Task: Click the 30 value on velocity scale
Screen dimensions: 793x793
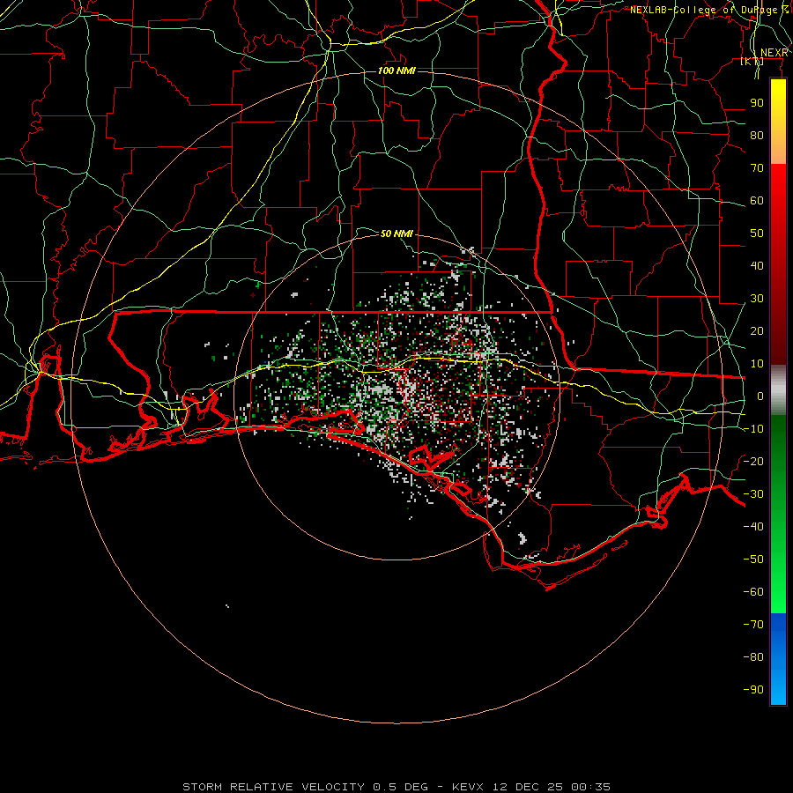Action: coord(757,299)
